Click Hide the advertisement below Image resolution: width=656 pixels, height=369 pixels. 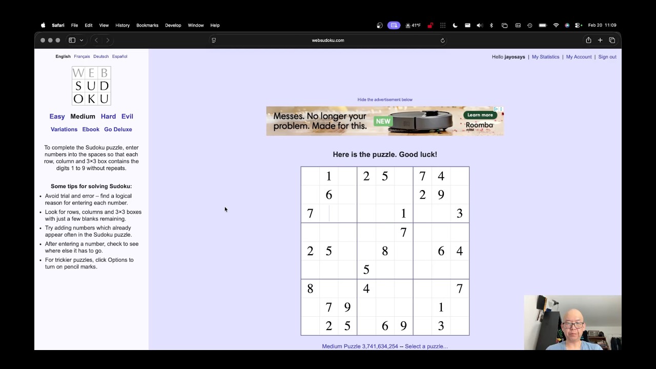point(385,99)
